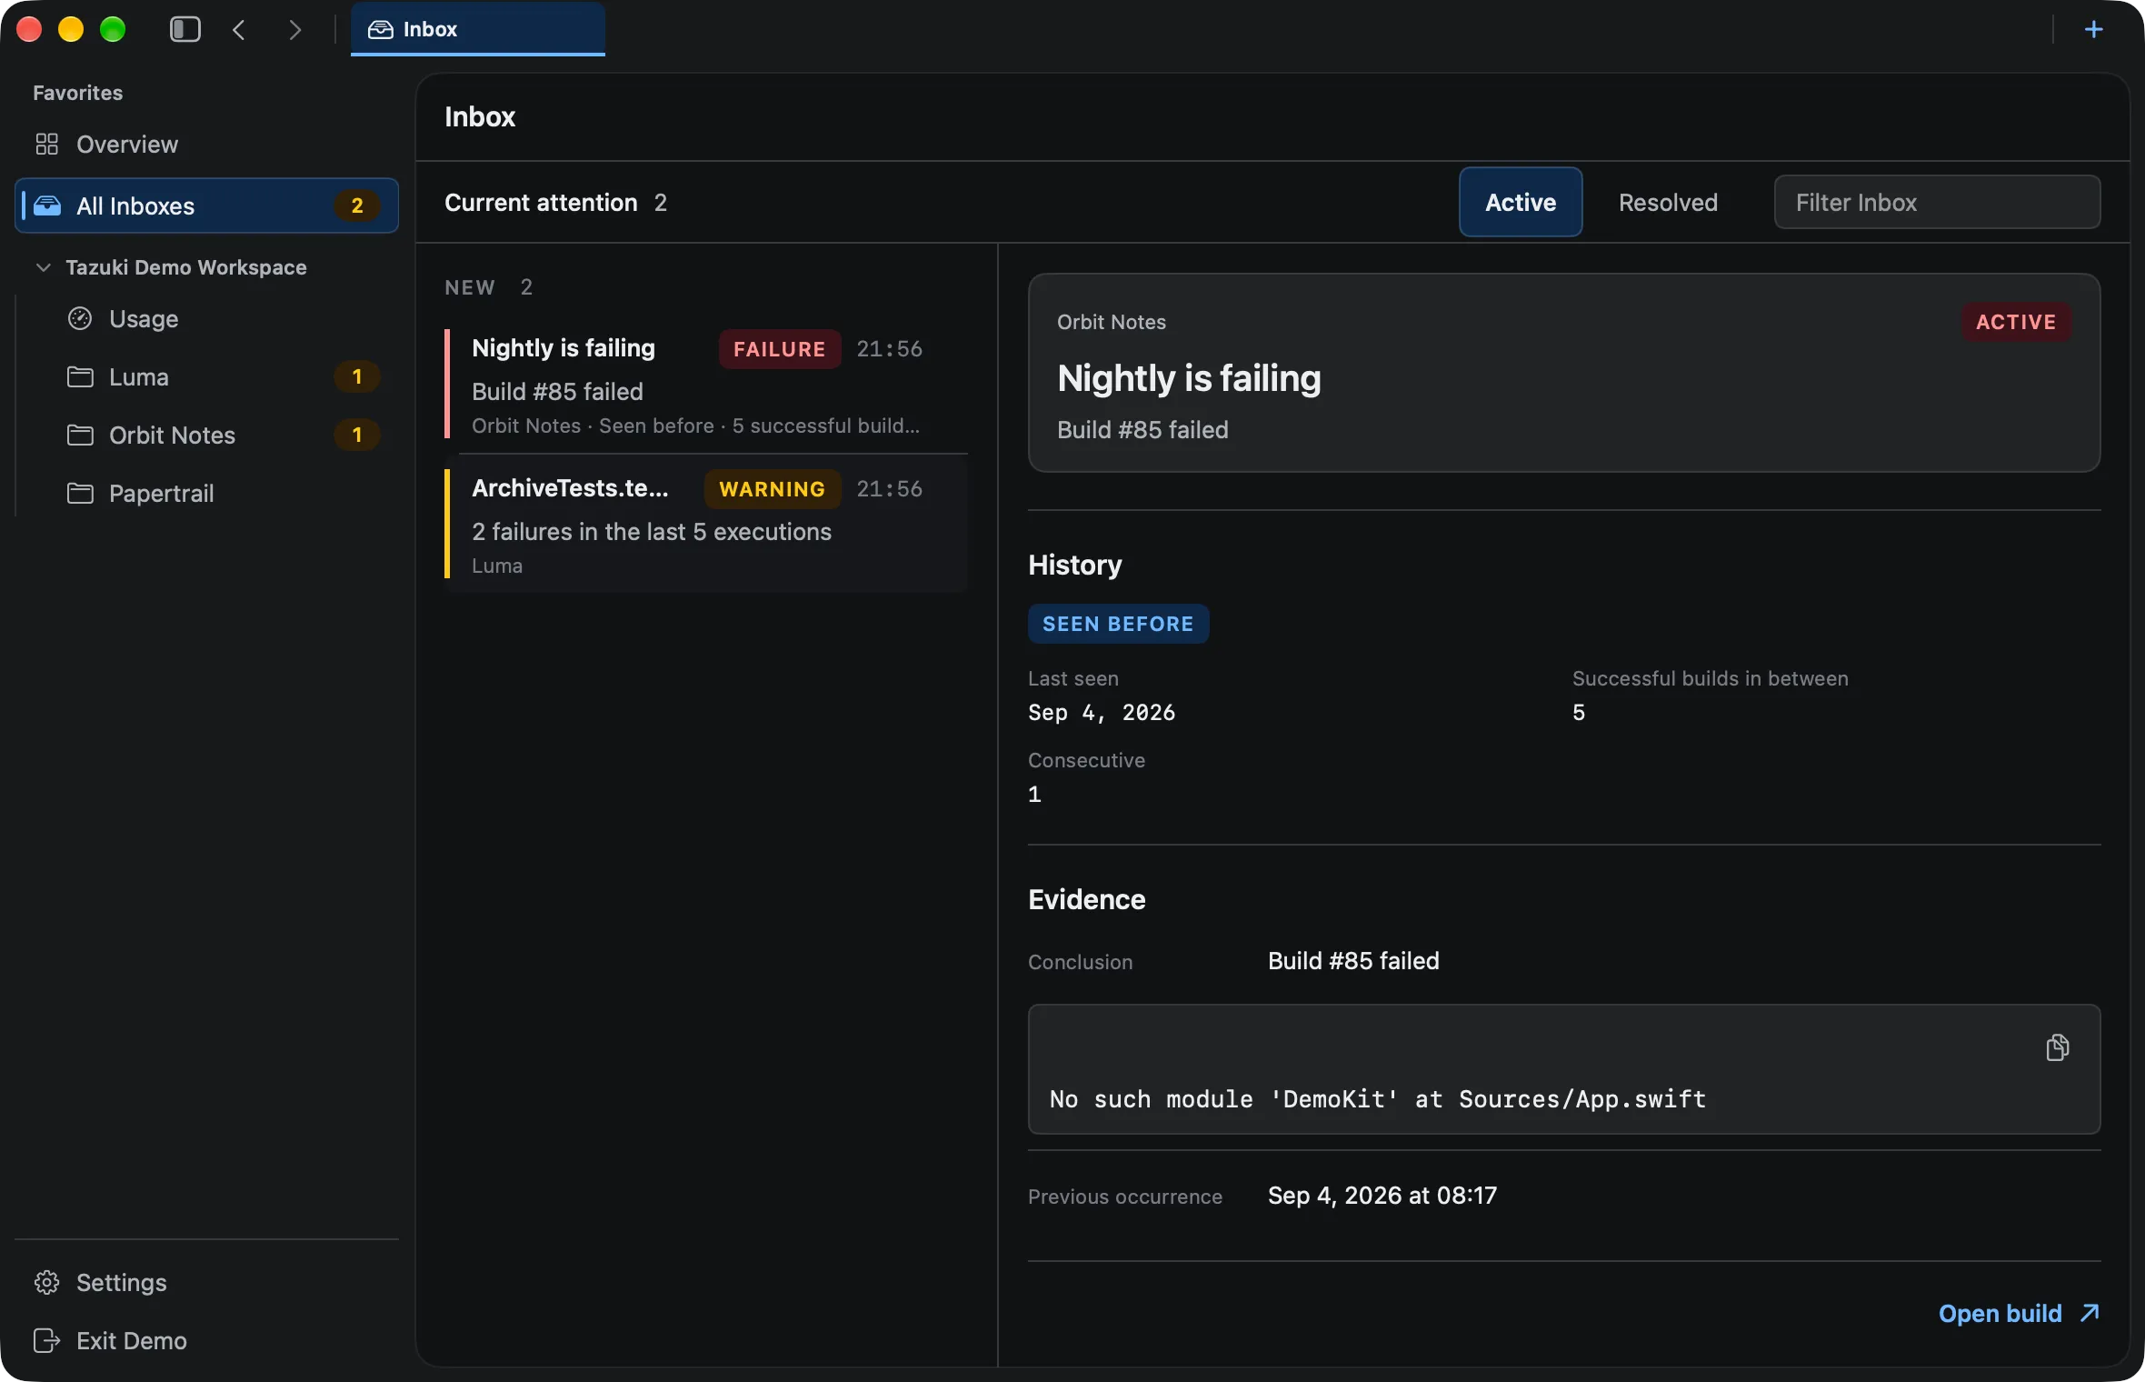Open the Orbit Notes inbox

(223, 435)
